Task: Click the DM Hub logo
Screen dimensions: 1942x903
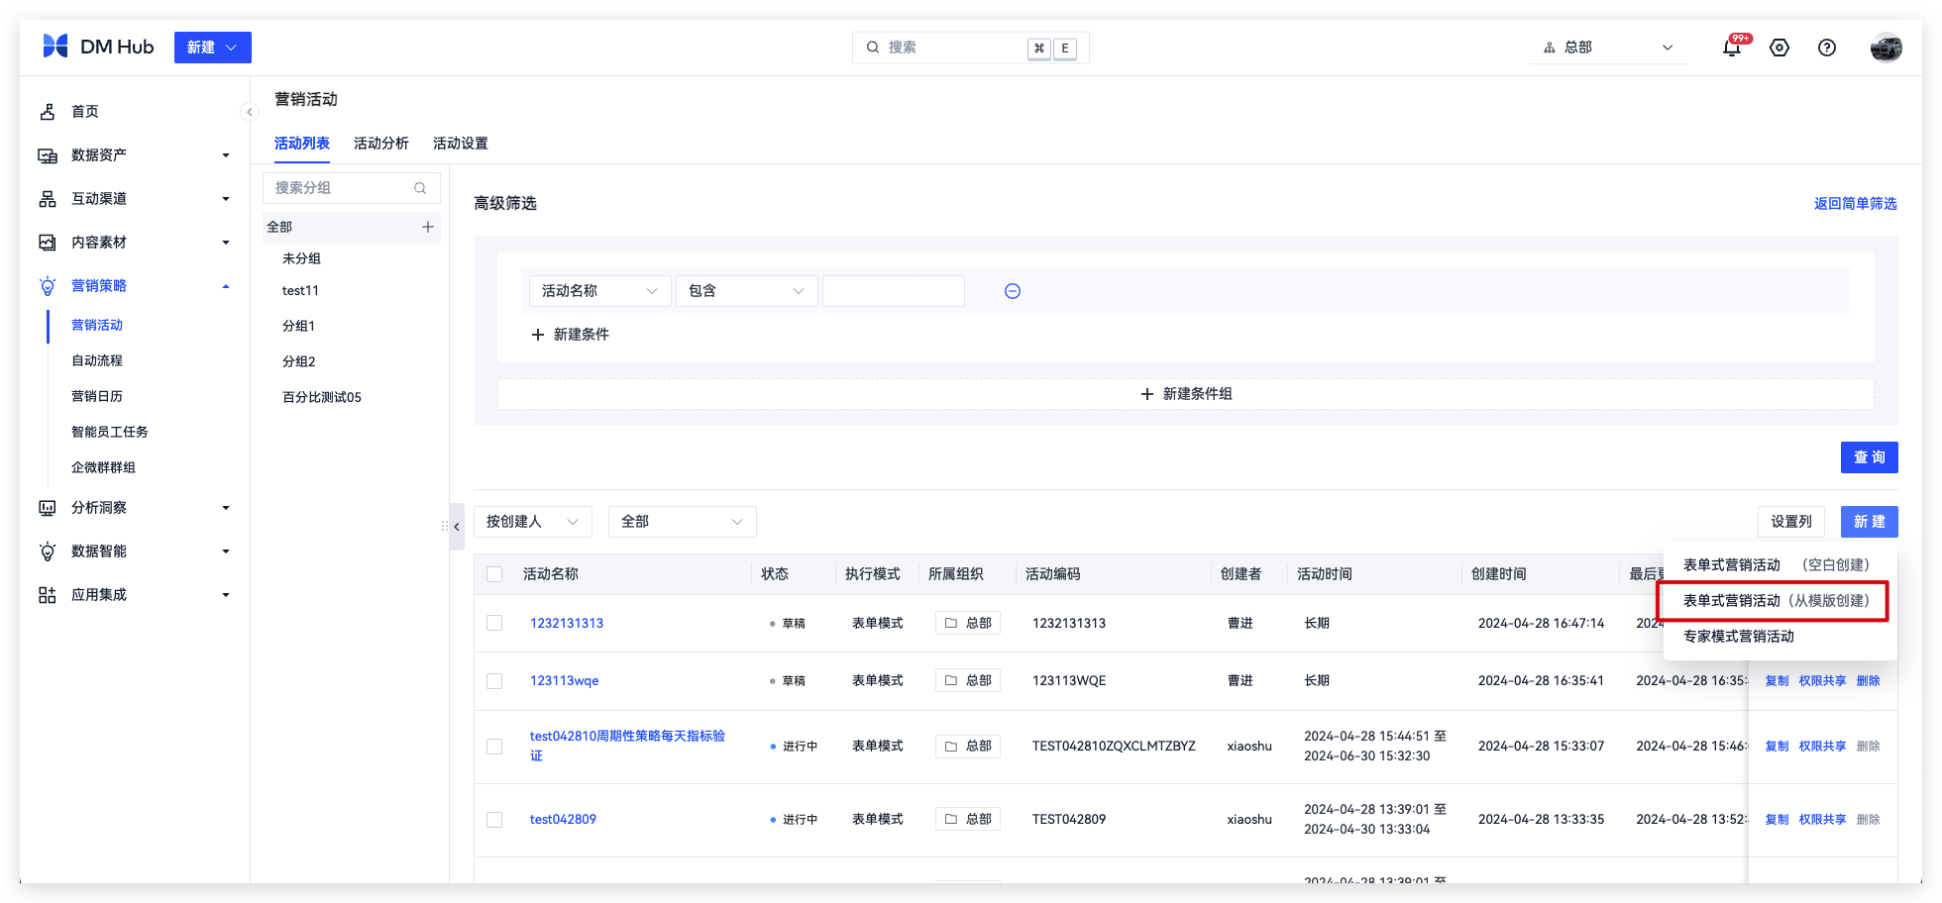Action: 98,47
